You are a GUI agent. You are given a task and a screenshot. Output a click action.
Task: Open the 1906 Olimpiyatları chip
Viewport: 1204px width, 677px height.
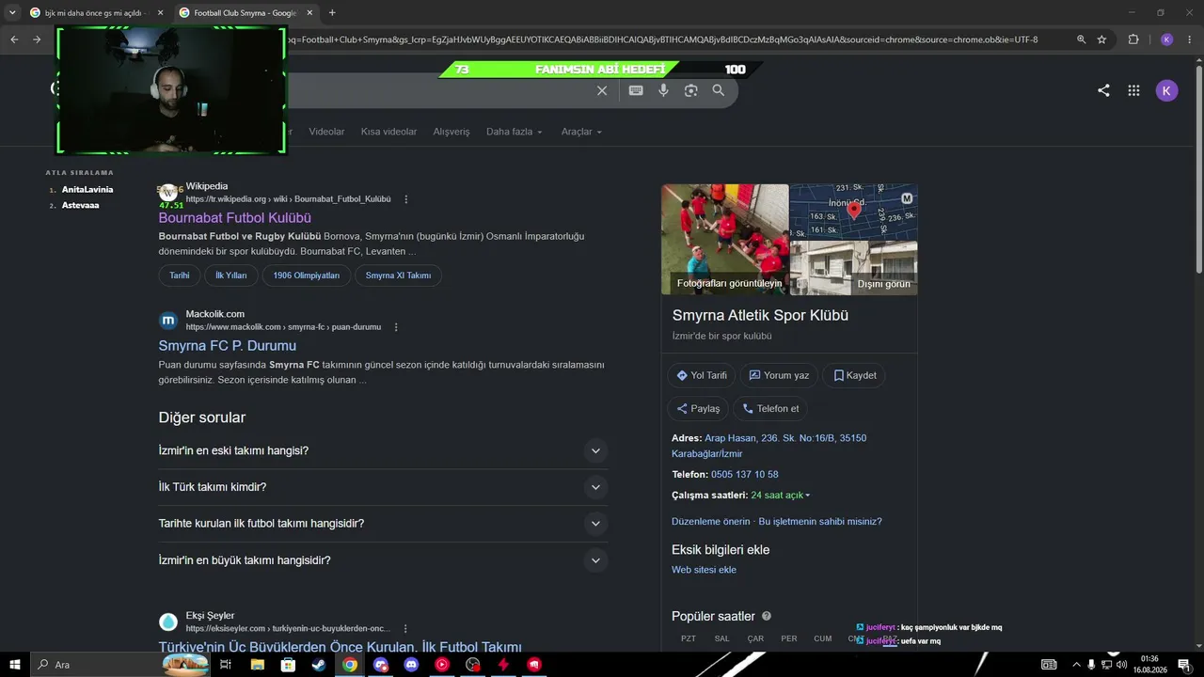[307, 276]
